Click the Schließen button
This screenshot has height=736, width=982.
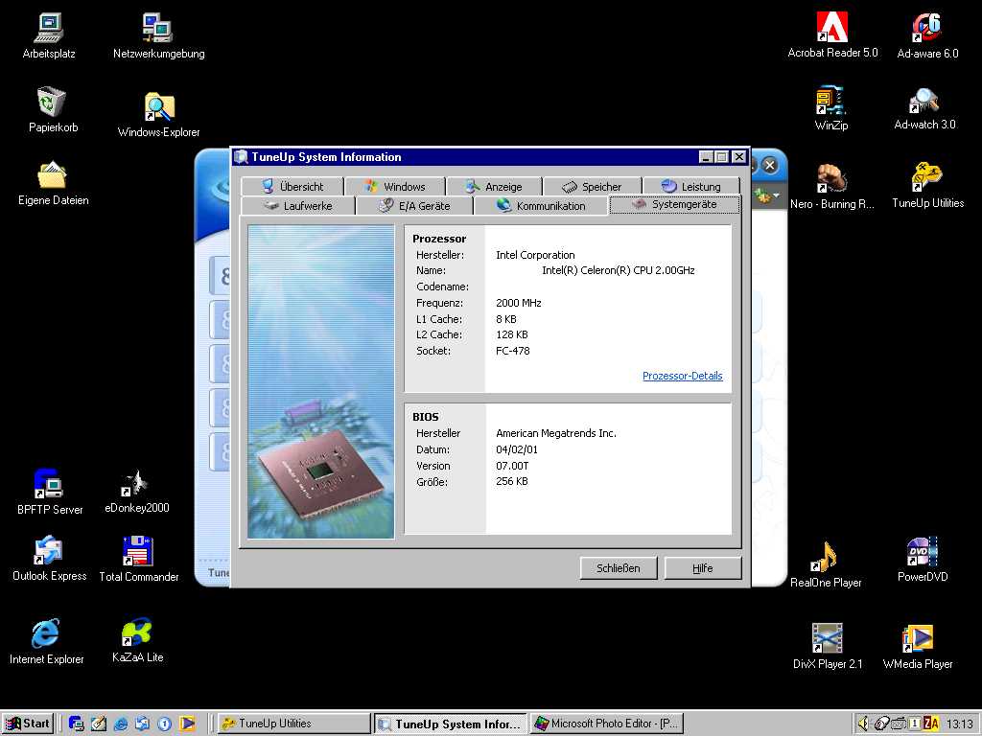pos(619,568)
